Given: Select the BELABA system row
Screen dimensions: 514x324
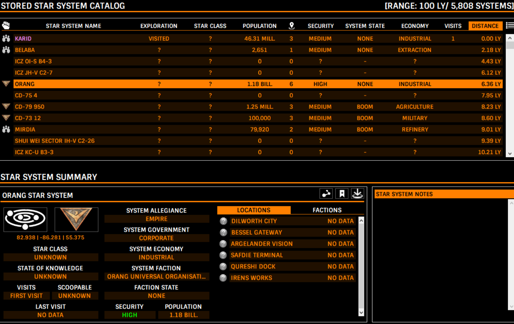Looking at the screenshot, I should 258,50.
